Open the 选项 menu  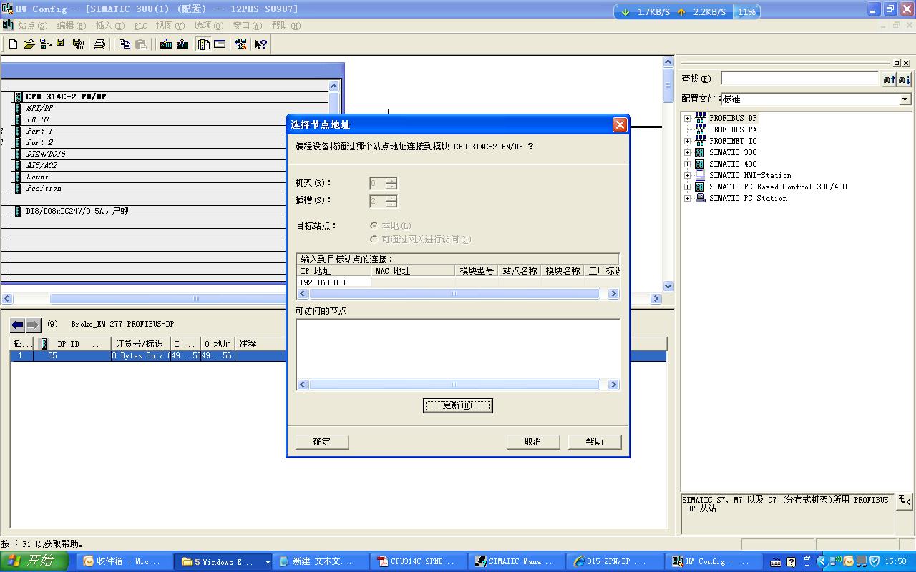coord(208,25)
